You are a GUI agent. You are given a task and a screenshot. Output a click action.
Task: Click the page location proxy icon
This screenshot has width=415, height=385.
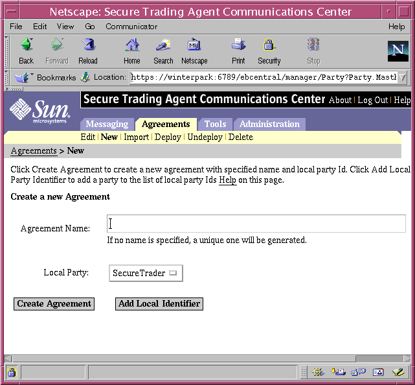(85, 77)
